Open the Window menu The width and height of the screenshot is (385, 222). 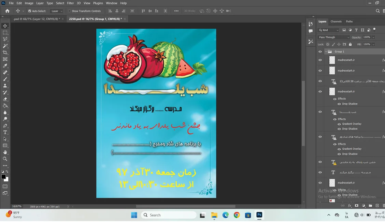click(x=112, y=3)
